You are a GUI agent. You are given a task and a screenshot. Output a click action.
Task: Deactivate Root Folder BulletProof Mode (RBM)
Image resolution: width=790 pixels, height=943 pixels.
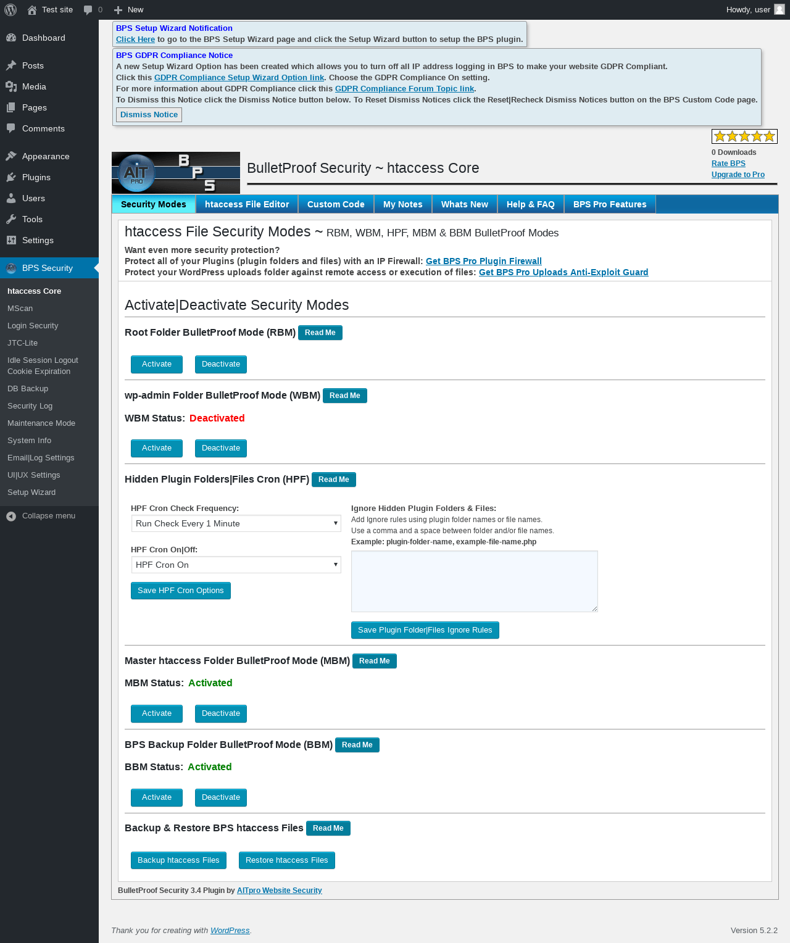point(221,364)
